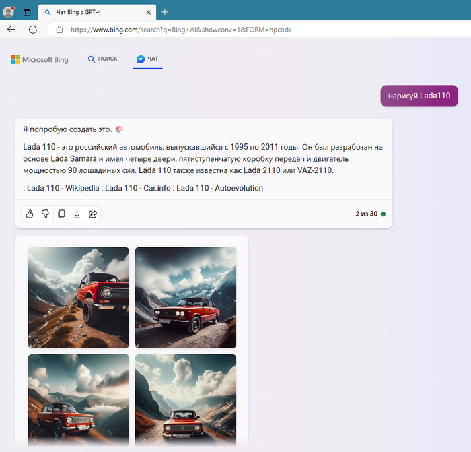Screen dimensions: 471x452
Task: Switch to the ПОИСК tab
Action: click(x=103, y=59)
